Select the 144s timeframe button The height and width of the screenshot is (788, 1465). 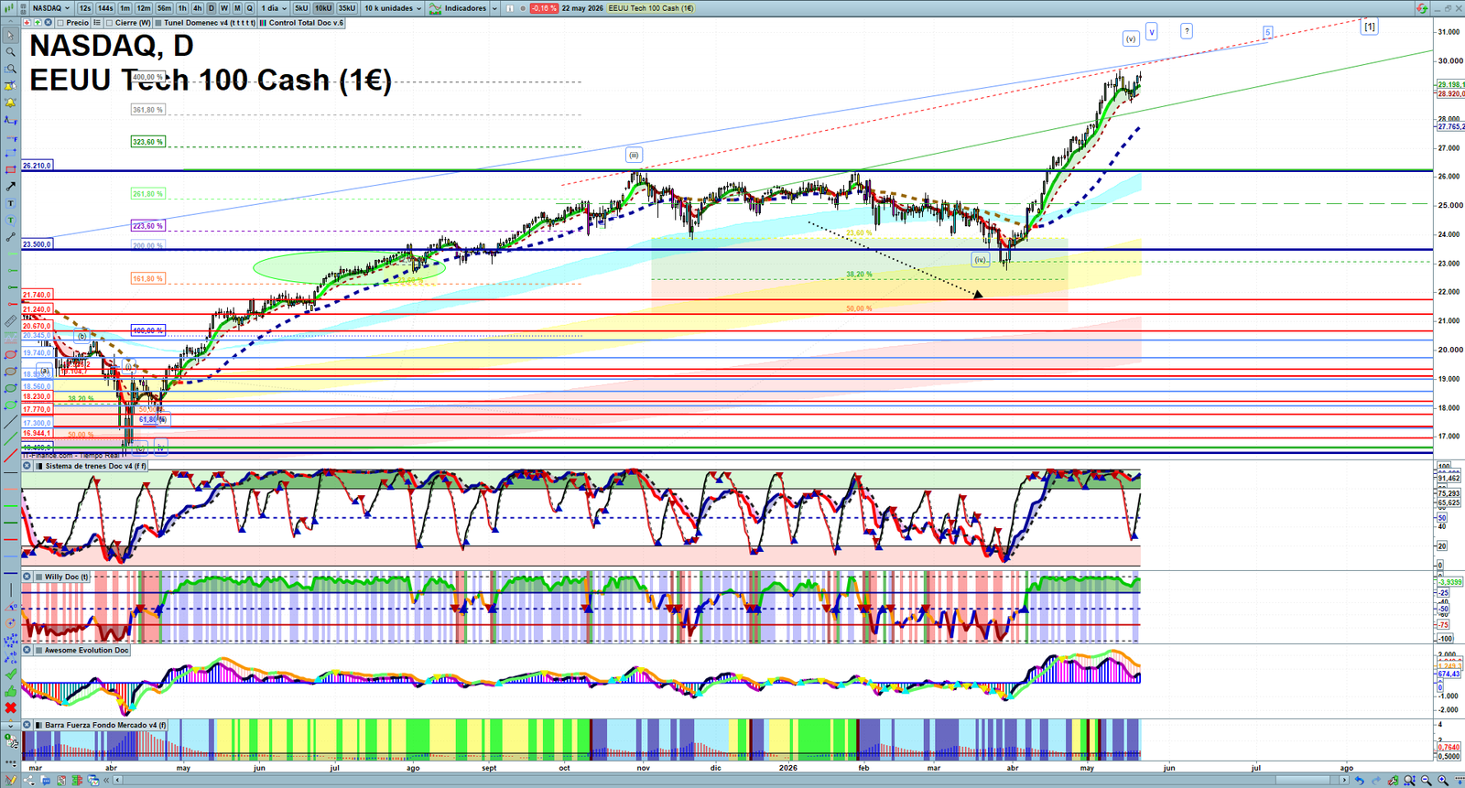point(105,8)
